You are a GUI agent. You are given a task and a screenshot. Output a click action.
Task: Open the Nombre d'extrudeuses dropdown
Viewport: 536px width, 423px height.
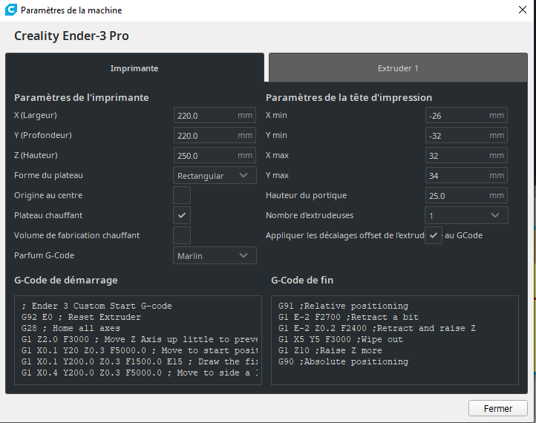click(x=466, y=215)
